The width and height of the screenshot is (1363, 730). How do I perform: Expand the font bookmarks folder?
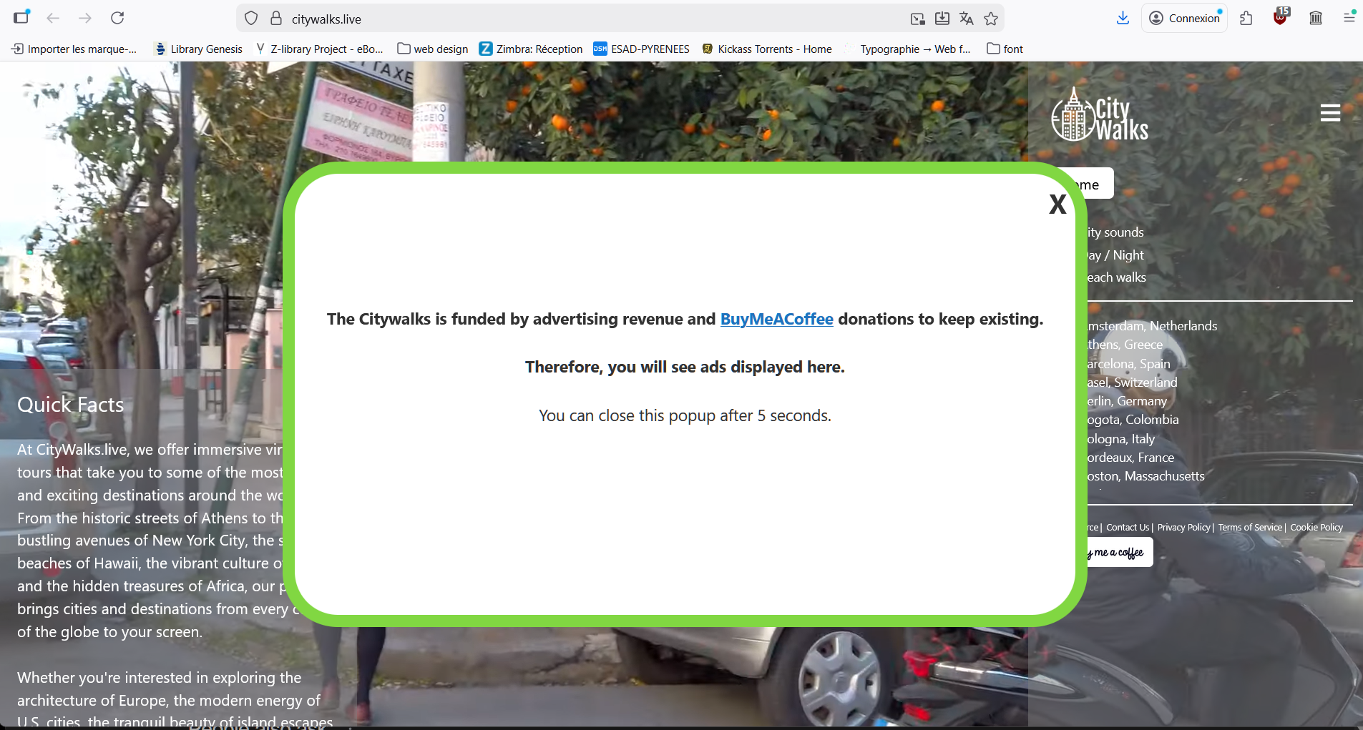(x=1005, y=49)
